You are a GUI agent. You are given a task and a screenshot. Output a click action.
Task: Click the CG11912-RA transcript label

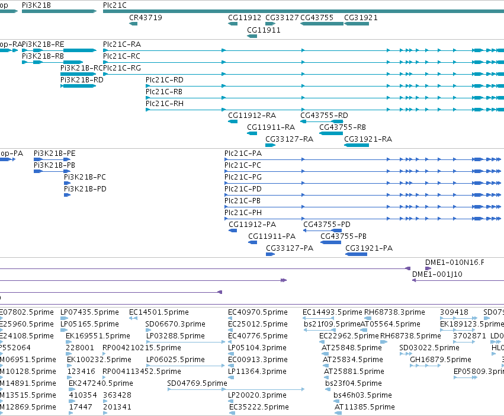[252, 115]
